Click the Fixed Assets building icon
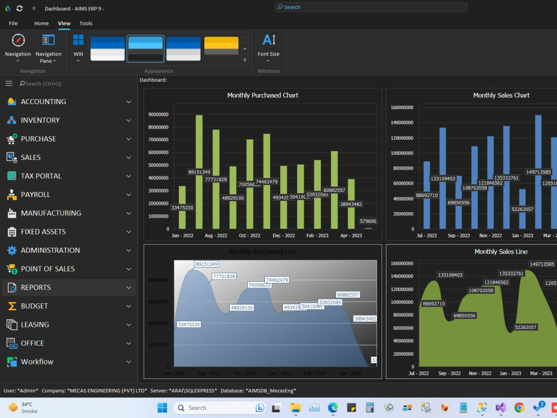This screenshot has width=557, height=418. click(x=12, y=232)
